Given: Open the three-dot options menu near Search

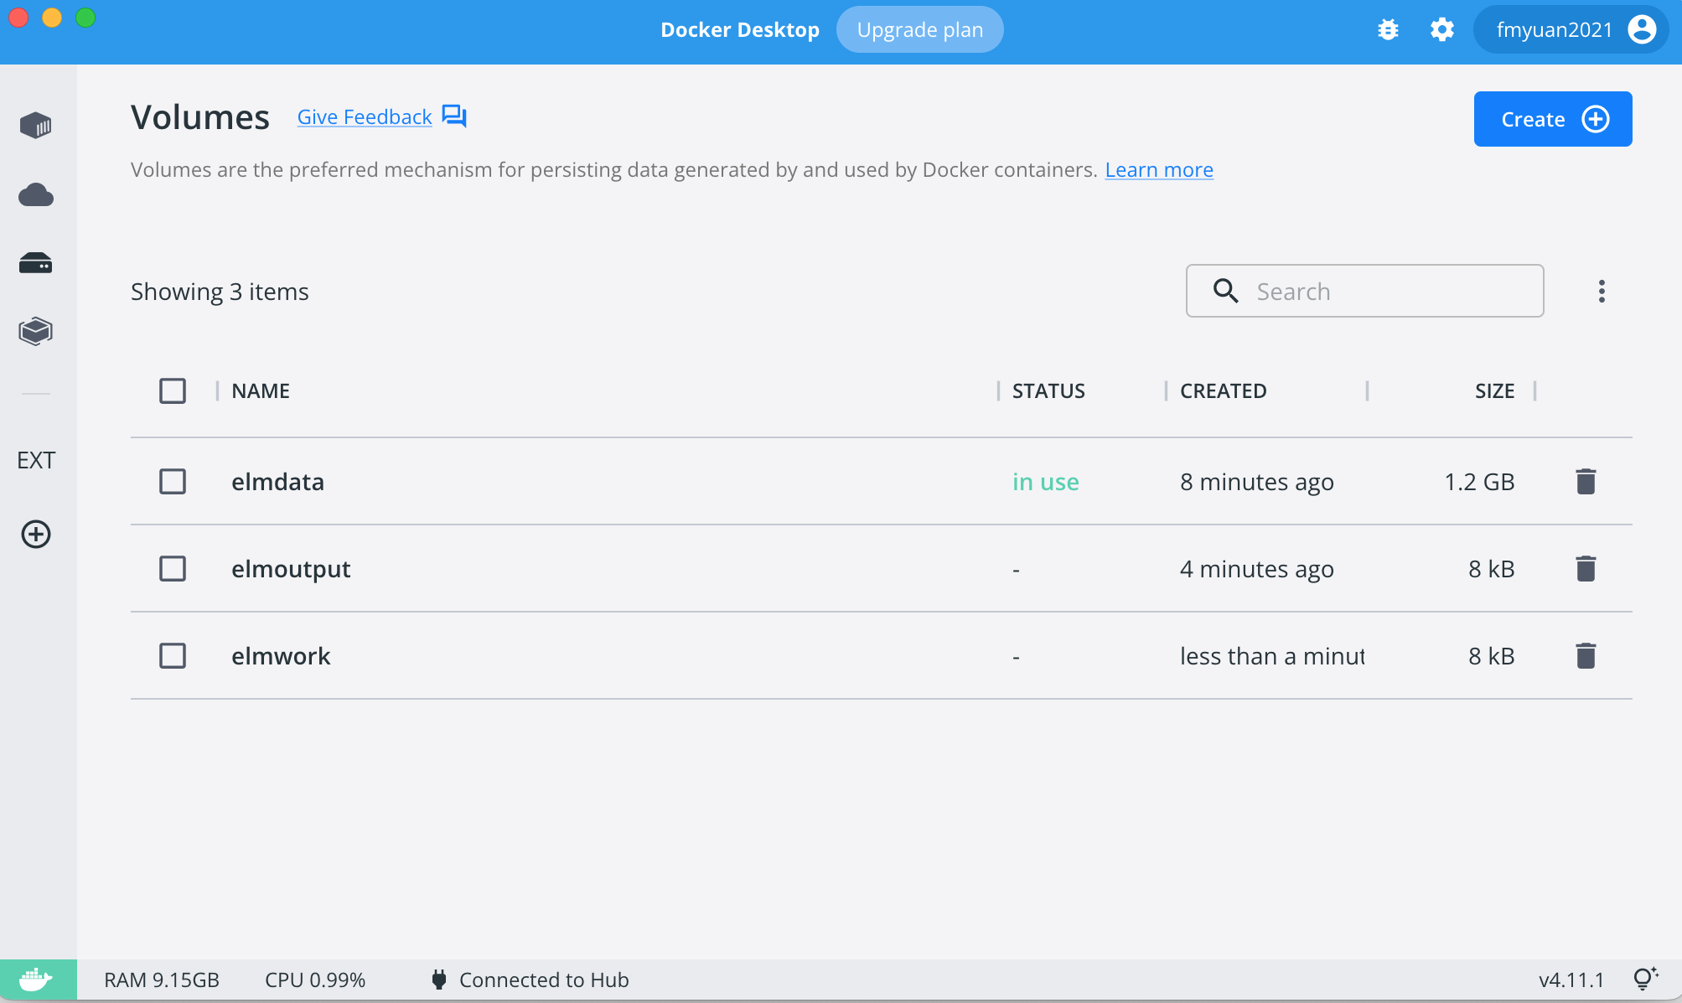Looking at the screenshot, I should (x=1602, y=292).
